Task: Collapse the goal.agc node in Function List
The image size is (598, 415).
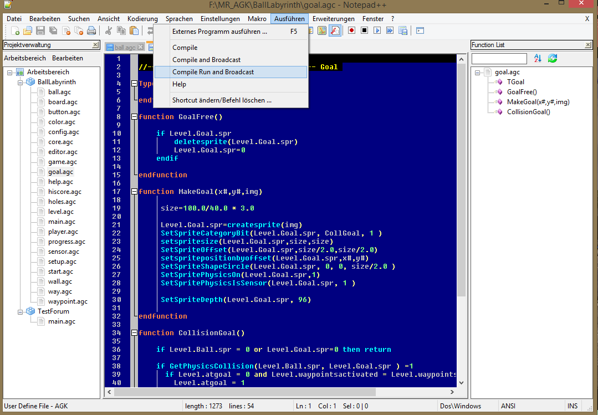Action: [x=477, y=72]
